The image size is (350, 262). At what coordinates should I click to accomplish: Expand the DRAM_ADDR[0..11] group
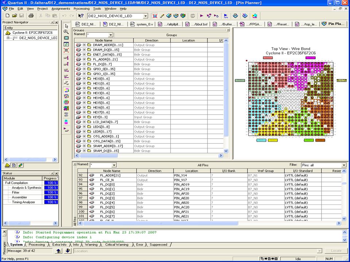click(84, 45)
